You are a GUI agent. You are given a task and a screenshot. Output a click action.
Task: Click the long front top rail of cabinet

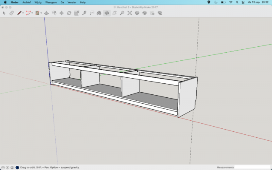tap(115, 74)
